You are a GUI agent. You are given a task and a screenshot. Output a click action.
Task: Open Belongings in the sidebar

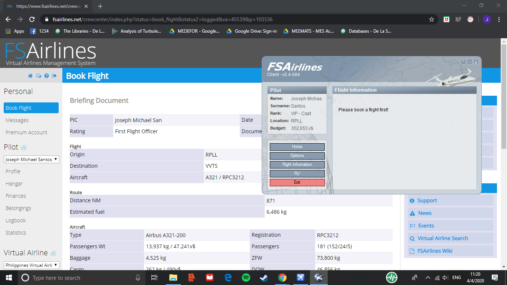pos(18,208)
